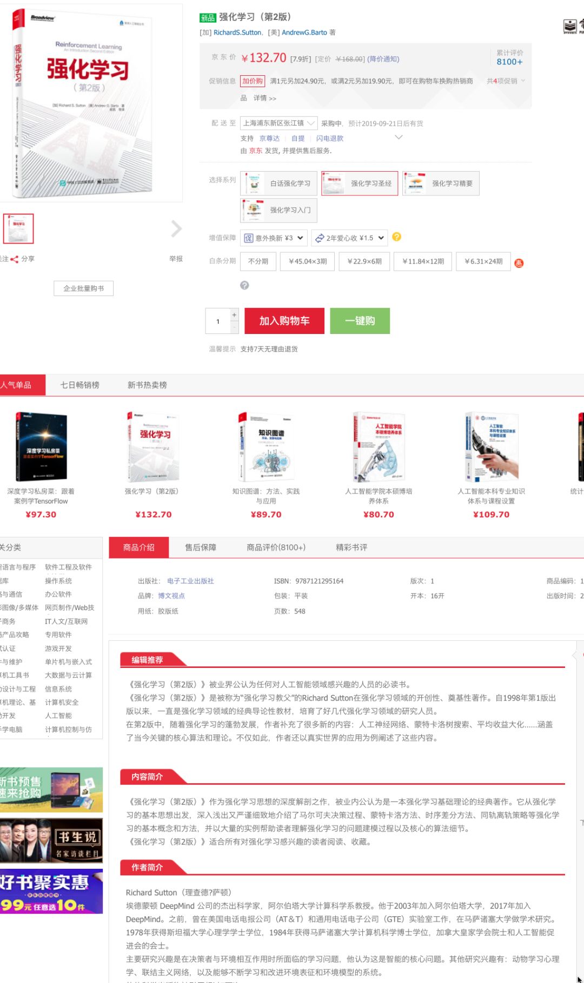Decrease quantity with the minus stepper
The image size is (584, 983).
(x=234, y=327)
